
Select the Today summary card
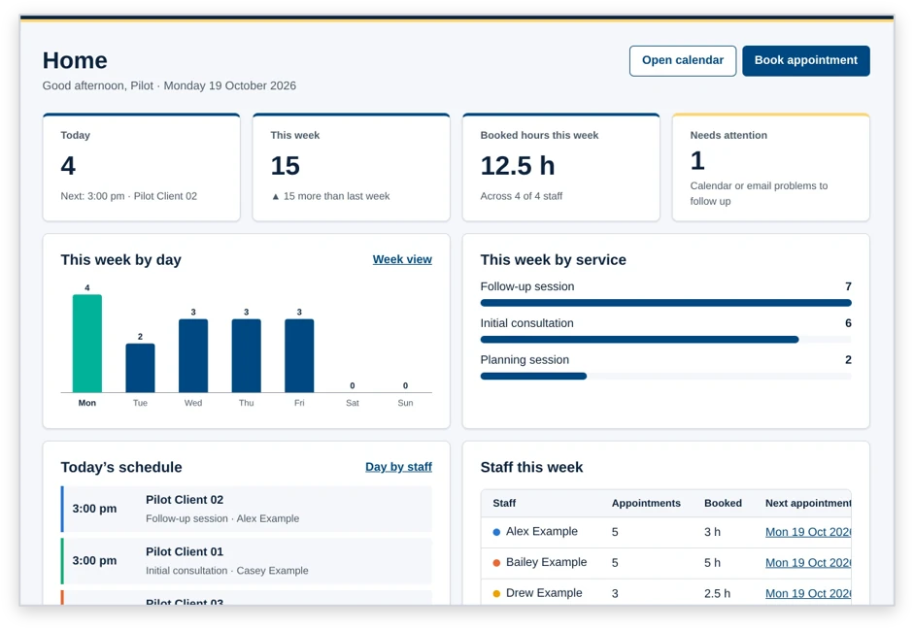pyautogui.click(x=142, y=168)
